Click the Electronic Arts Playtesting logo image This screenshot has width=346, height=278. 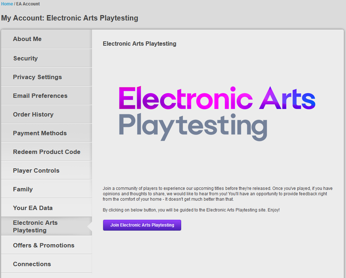click(x=217, y=114)
